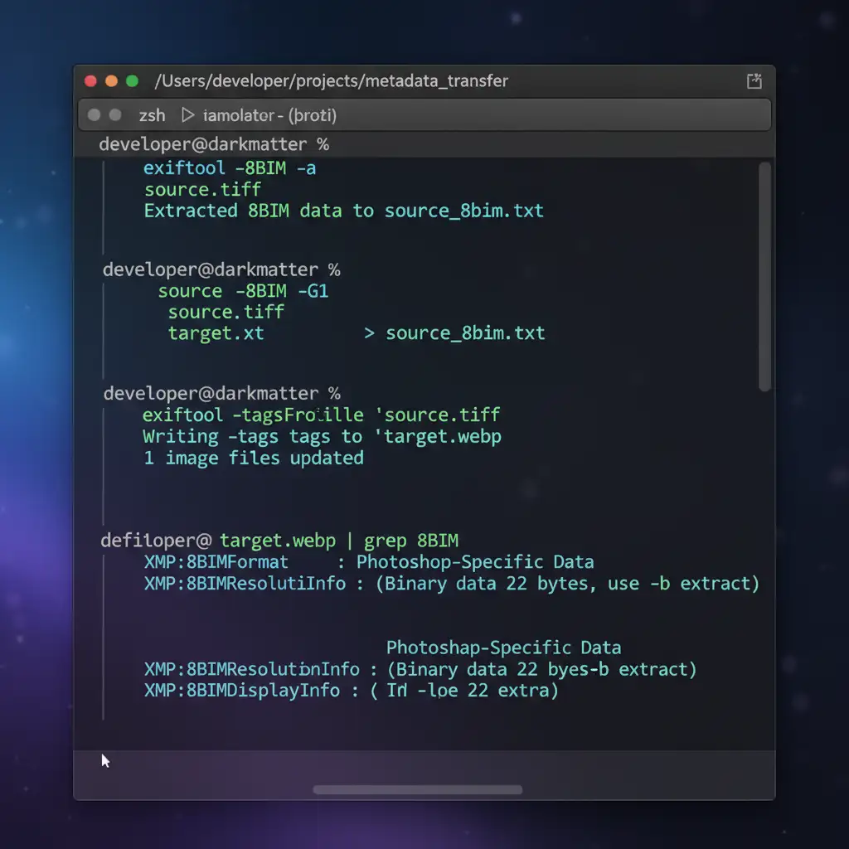This screenshot has width=849, height=849.
Task: Maximize the window using the green button
Action: pyautogui.click(x=132, y=81)
